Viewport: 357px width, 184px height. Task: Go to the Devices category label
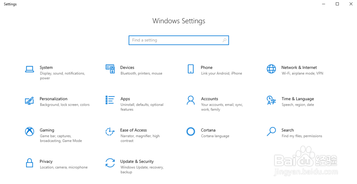click(x=127, y=67)
